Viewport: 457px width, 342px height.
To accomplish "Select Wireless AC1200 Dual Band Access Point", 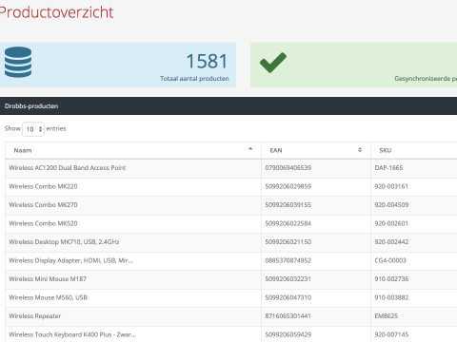I will 68,168.
